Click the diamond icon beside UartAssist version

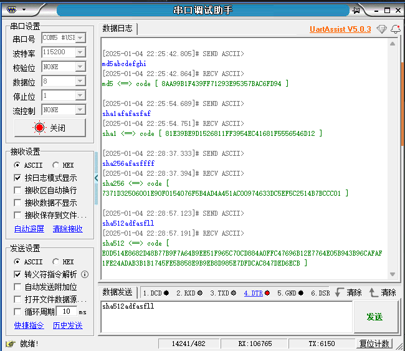point(381,29)
